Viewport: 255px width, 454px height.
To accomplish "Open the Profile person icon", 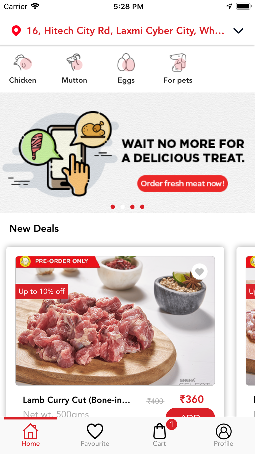I will pos(224,431).
